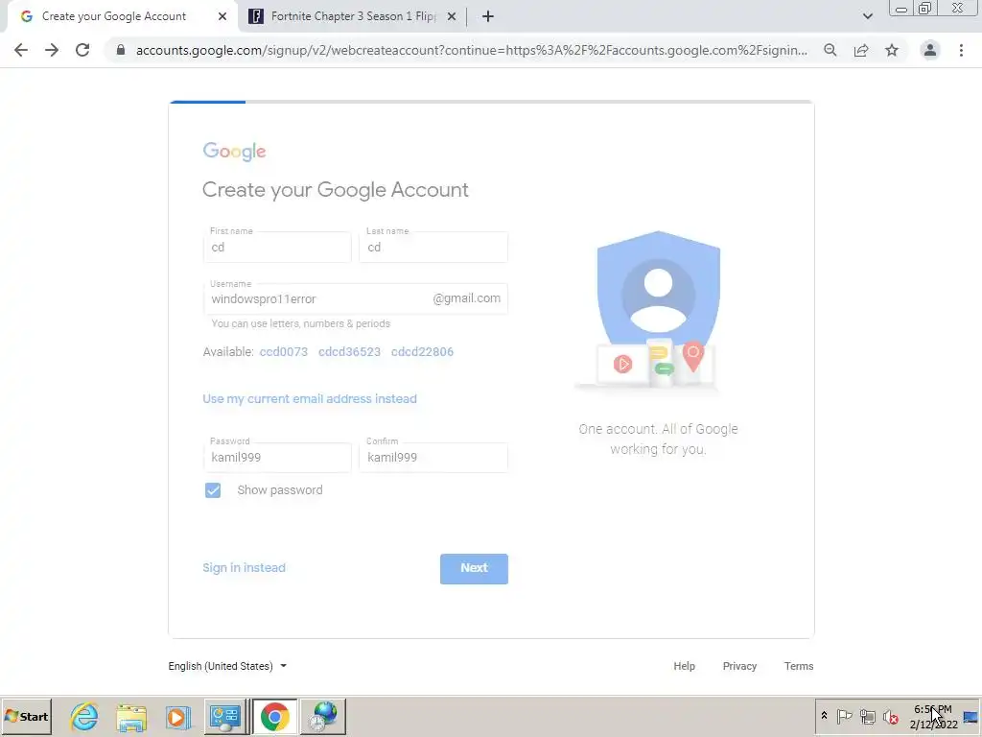This screenshot has height=737, width=982.
Task: Click the network tray icon
Action: [x=867, y=716]
